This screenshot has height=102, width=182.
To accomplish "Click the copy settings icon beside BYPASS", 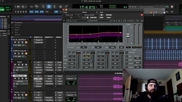I will tap(102, 15).
